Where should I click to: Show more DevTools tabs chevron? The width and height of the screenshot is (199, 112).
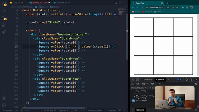click(169, 80)
